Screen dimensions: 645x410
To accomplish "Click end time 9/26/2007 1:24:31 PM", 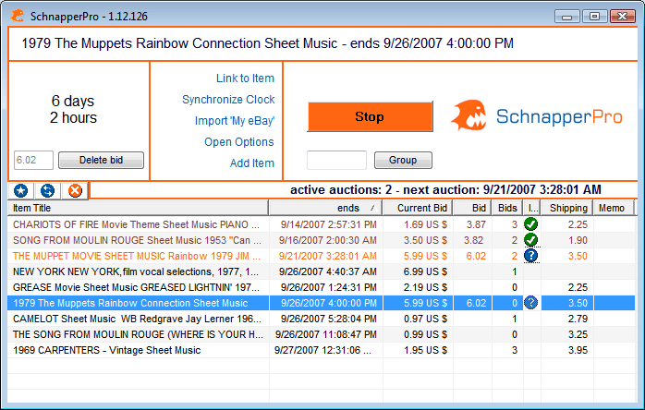I will coord(329,287).
